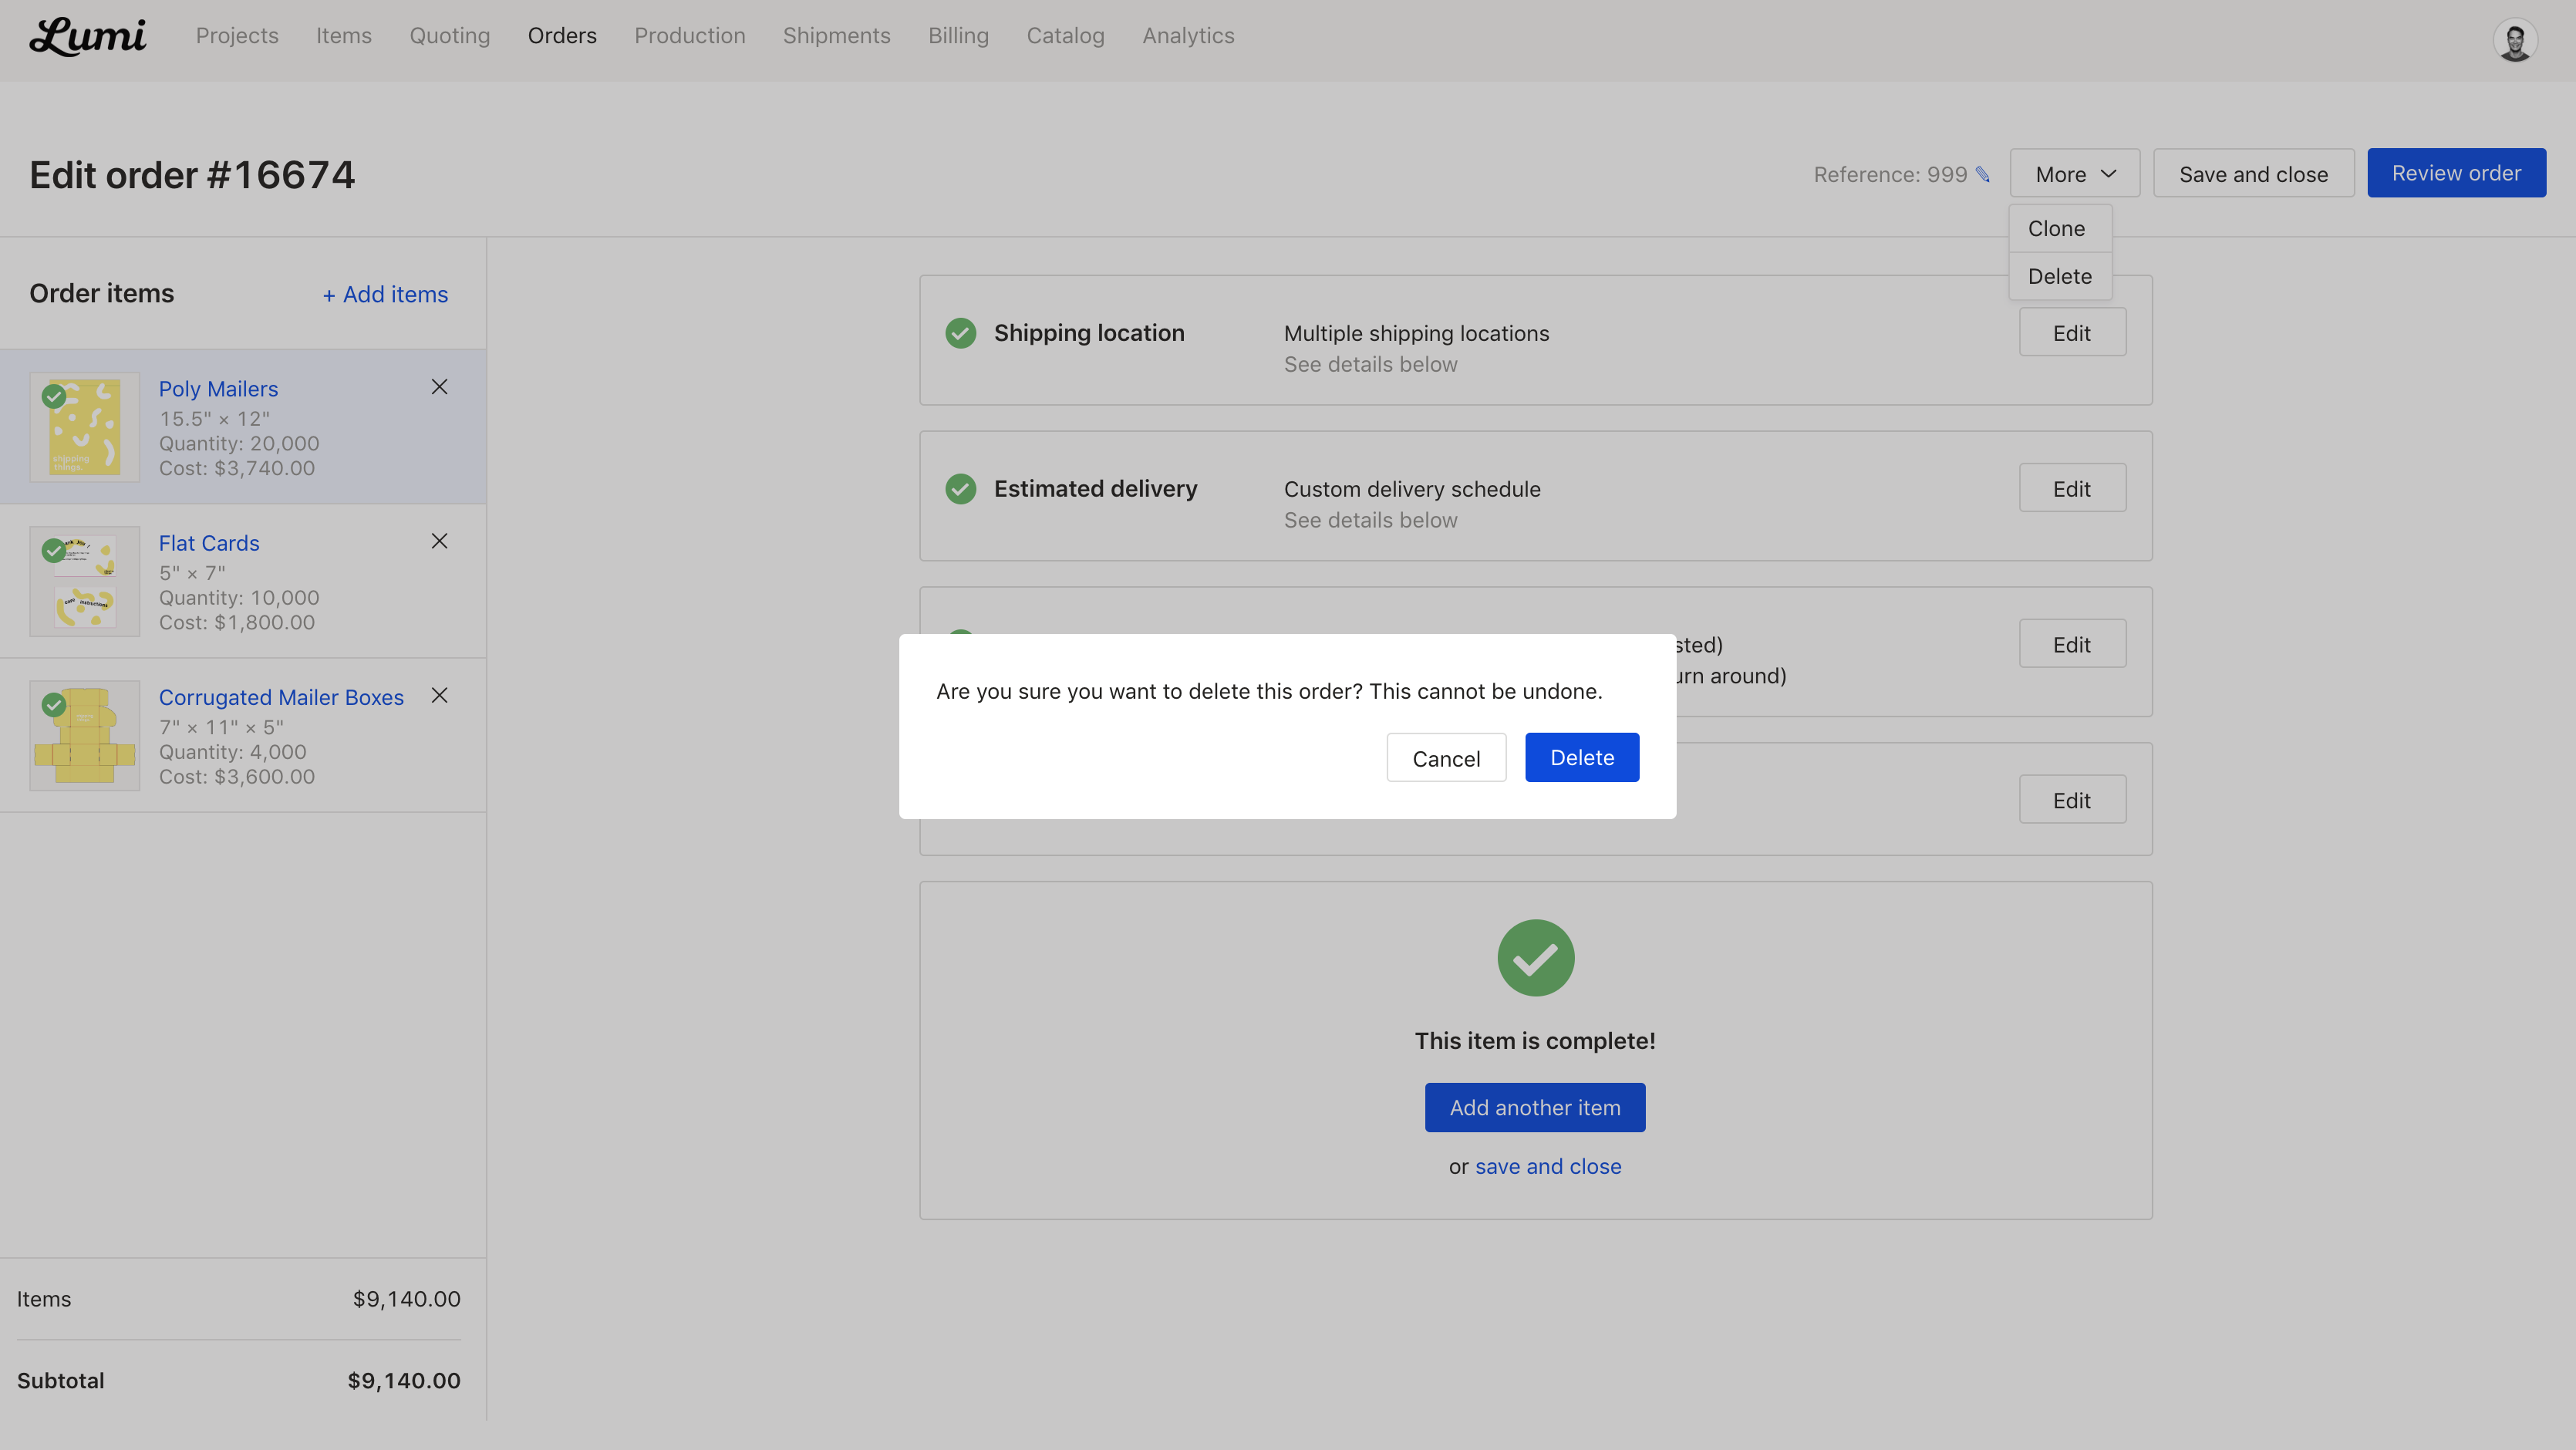Open the Poly Mailers thumbnail

85,427
